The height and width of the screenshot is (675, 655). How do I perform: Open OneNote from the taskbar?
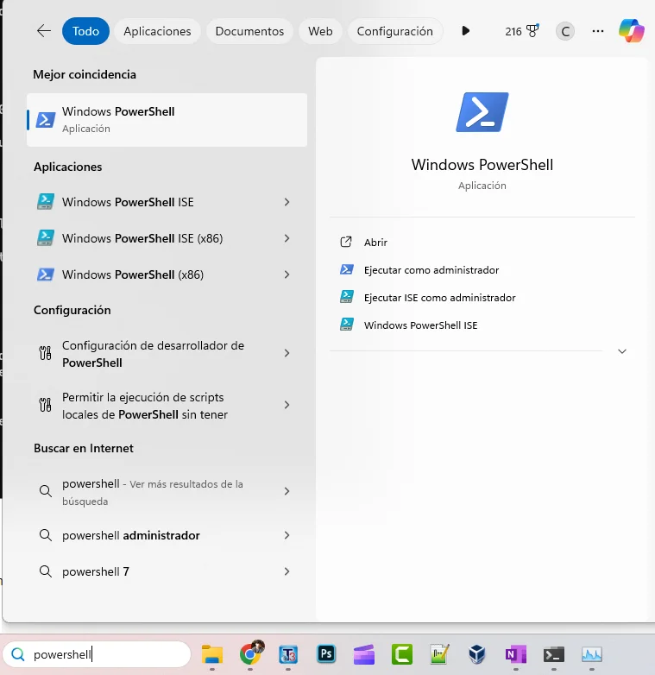coord(515,654)
